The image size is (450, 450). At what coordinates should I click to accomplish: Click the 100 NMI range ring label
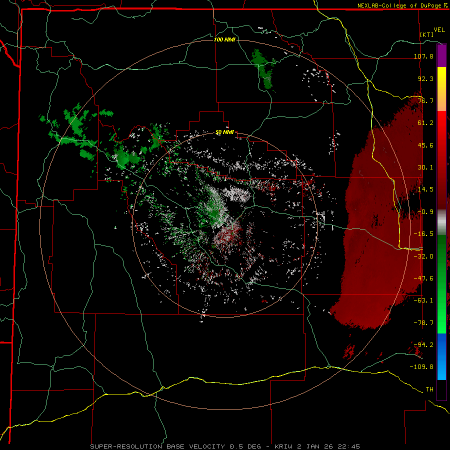224,39
